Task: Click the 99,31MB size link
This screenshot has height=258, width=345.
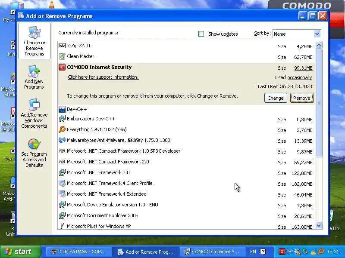Action: click(303, 68)
